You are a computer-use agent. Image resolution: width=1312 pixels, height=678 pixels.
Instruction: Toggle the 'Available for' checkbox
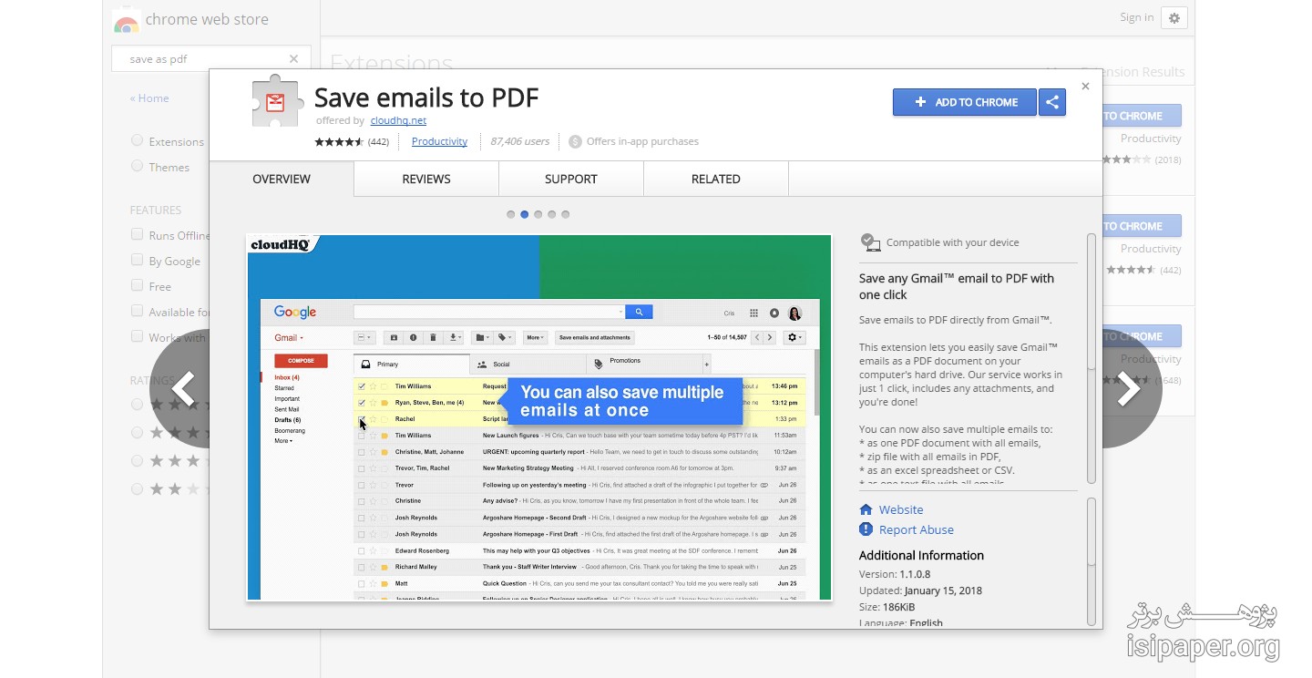137,311
